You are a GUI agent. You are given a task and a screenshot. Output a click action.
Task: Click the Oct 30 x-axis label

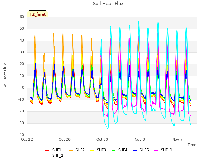click(x=102, y=139)
